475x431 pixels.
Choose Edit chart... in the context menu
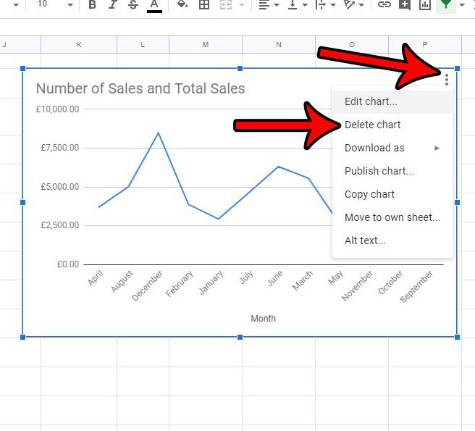point(371,101)
